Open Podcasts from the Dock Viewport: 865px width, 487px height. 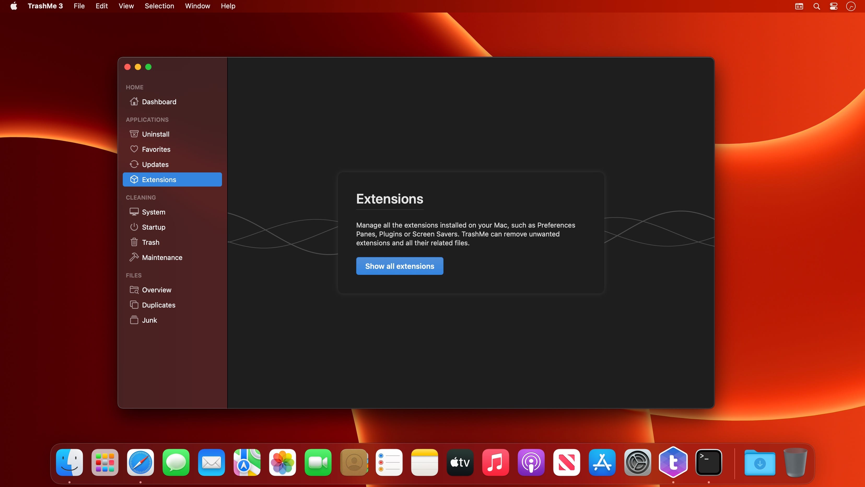tap(531, 462)
